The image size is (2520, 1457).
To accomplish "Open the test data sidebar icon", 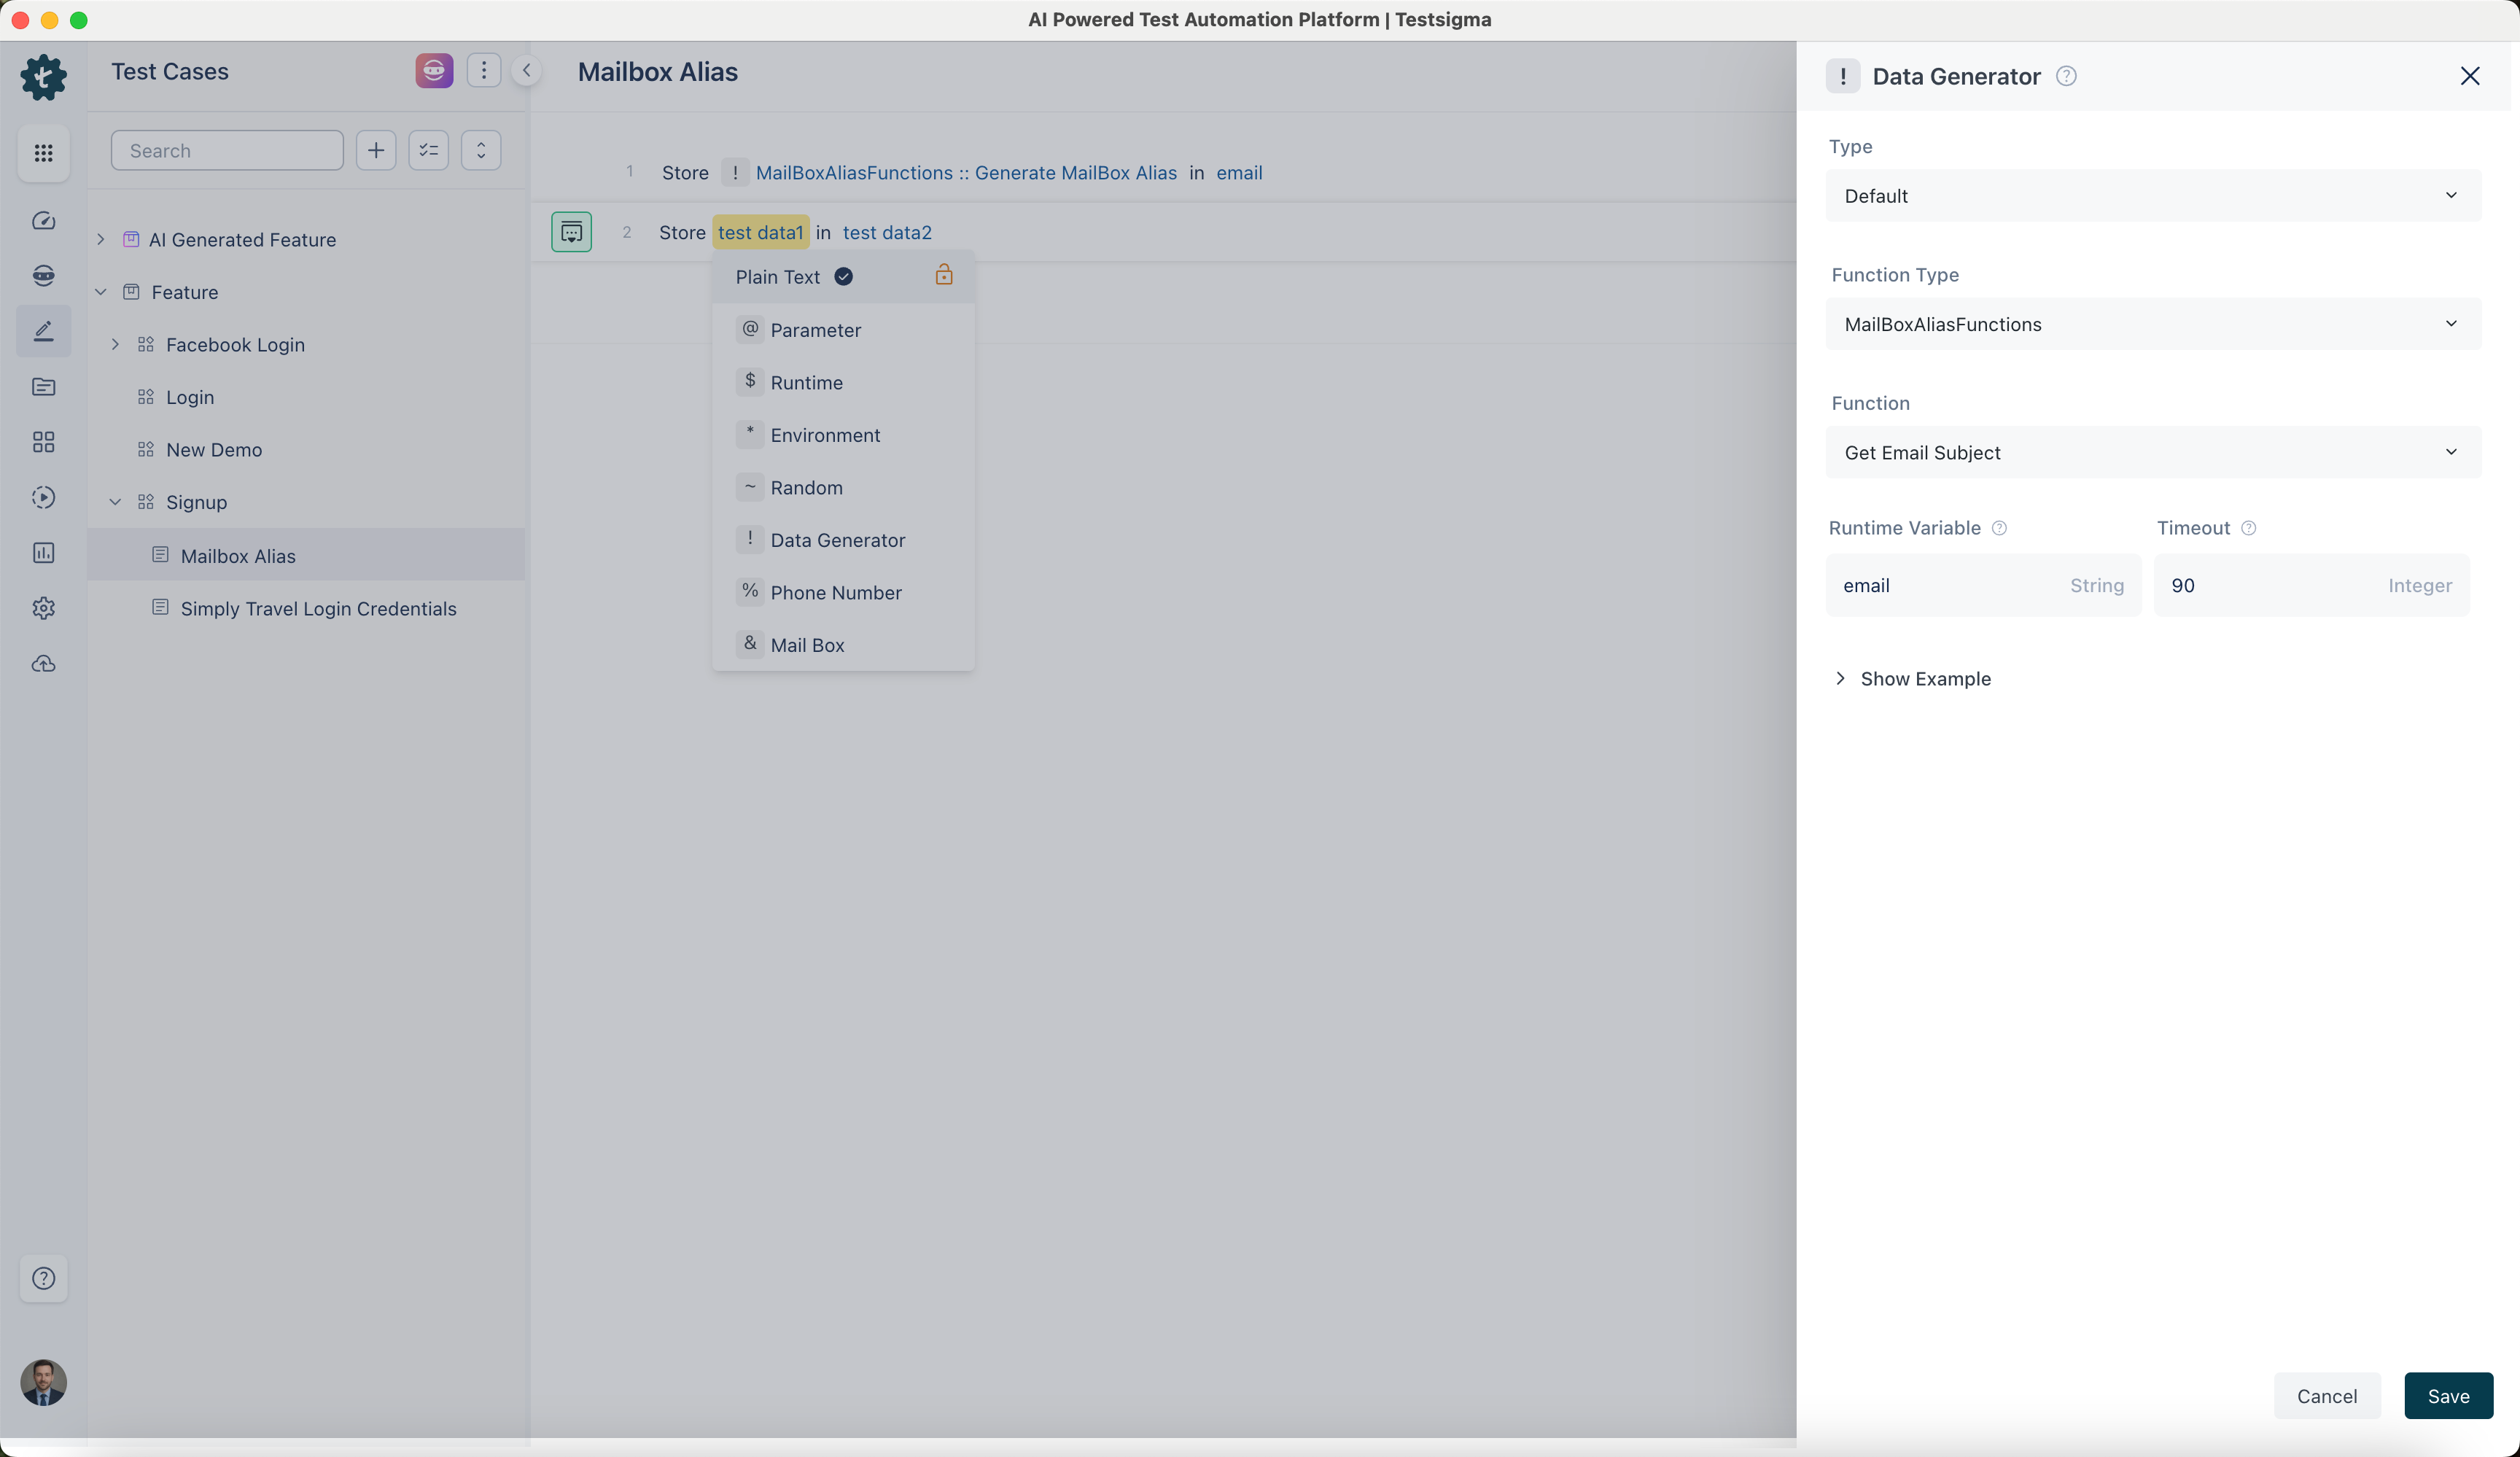I will click(x=43, y=387).
